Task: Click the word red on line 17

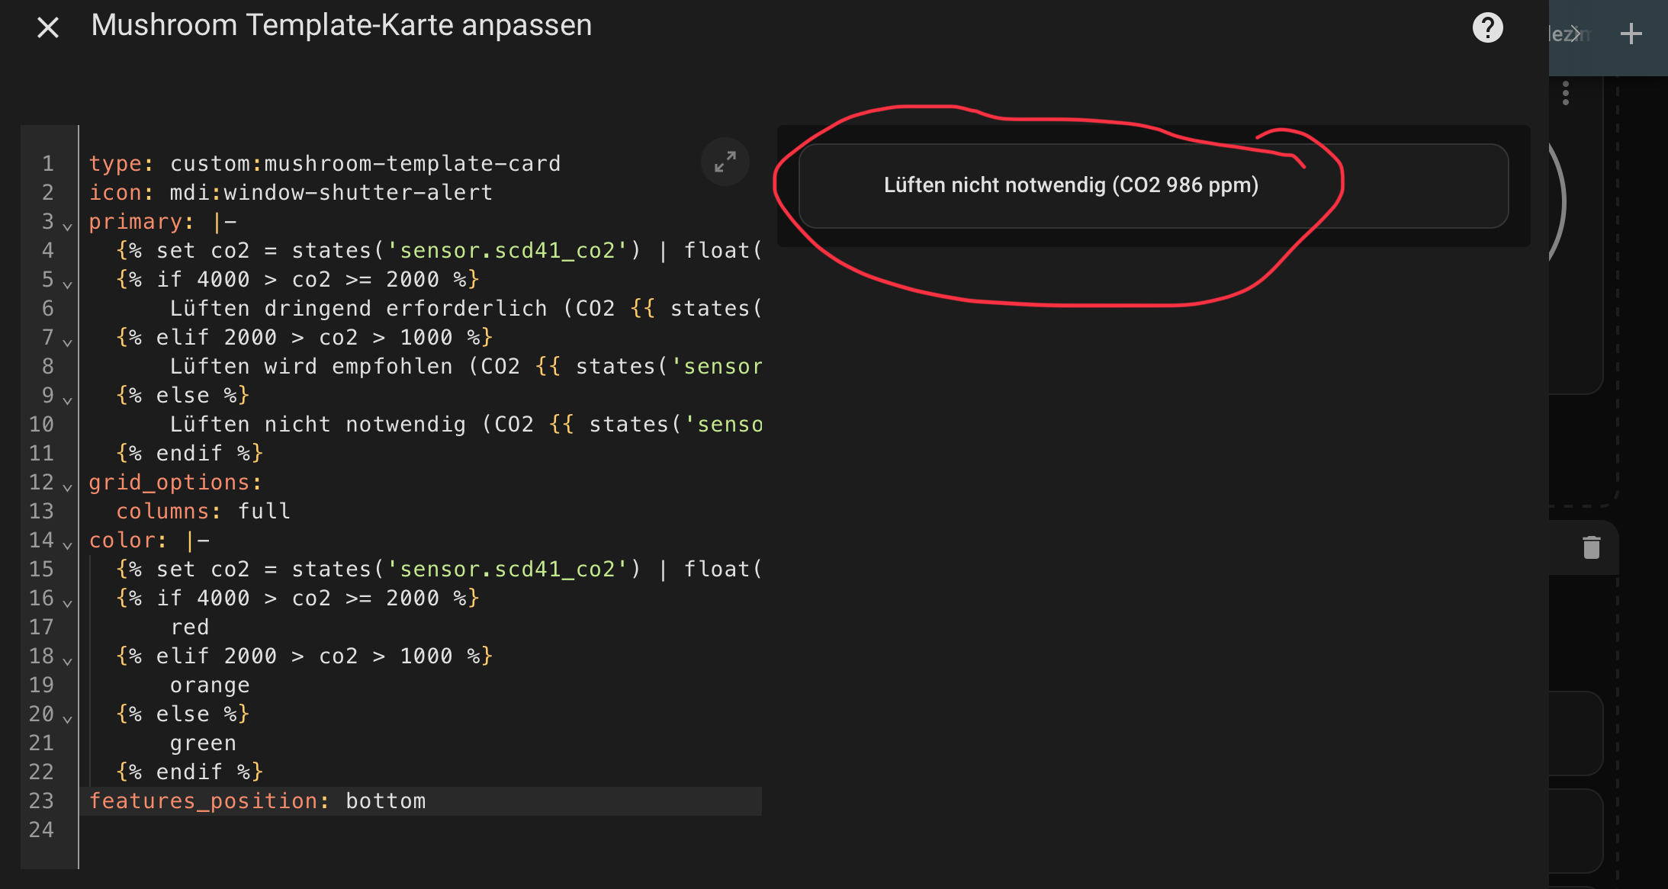Action: (x=190, y=627)
